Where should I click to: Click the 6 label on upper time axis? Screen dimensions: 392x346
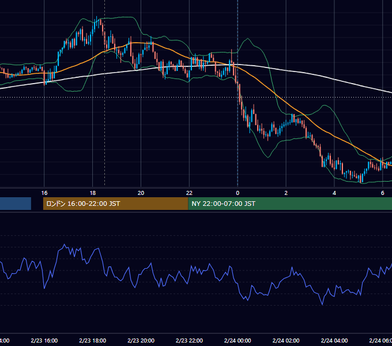pos(383,193)
